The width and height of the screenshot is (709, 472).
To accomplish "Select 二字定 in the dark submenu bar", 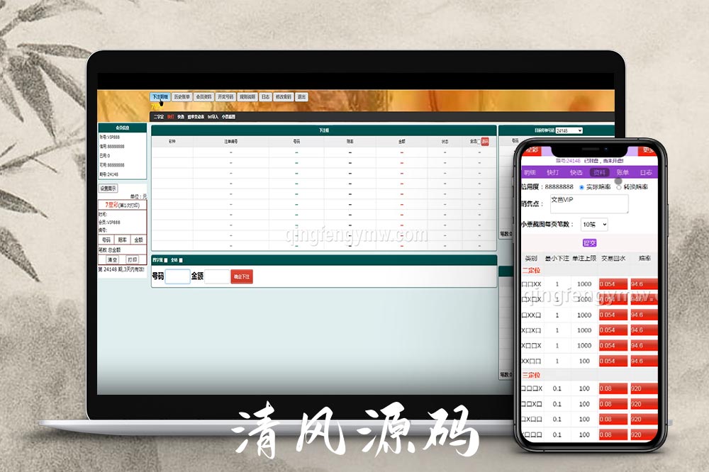I will 159,117.
